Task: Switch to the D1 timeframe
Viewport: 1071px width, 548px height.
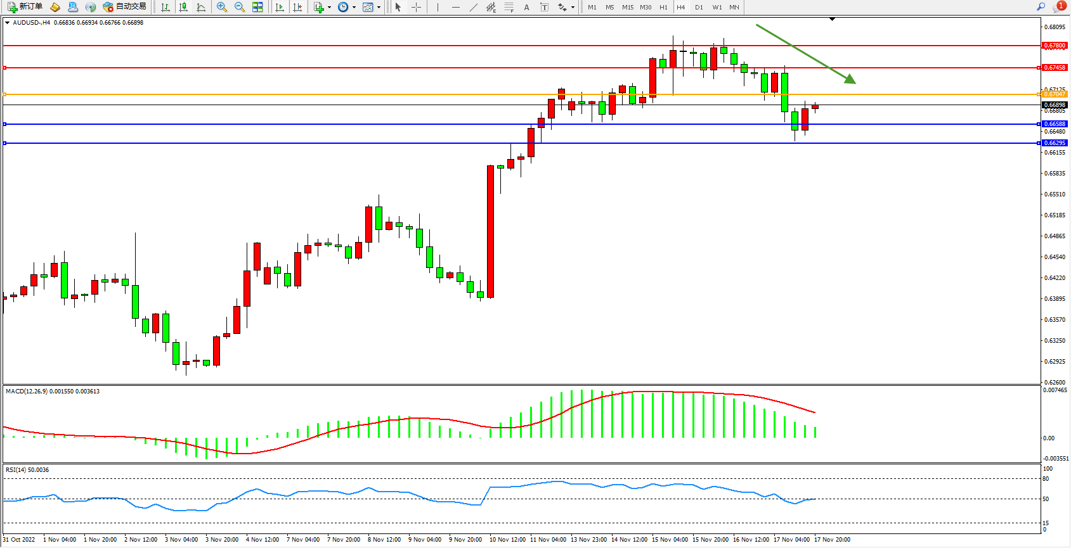Action: (x=699, y=7)
